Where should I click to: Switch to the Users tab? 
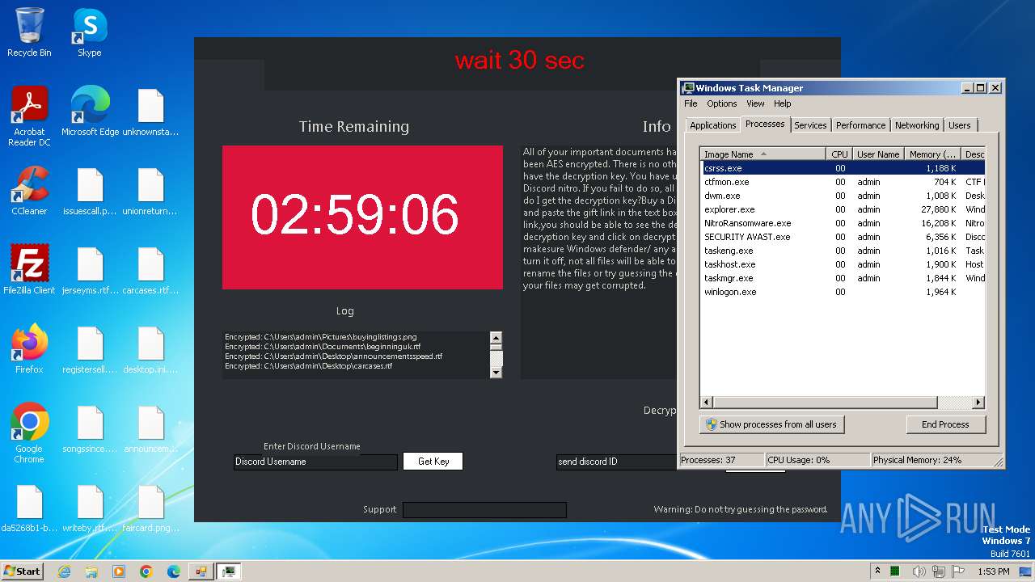[x=960, y=125]
